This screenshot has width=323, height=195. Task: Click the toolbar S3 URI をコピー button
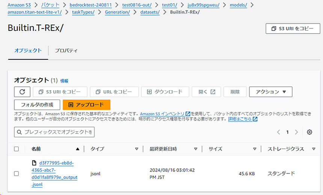point(60,92)
